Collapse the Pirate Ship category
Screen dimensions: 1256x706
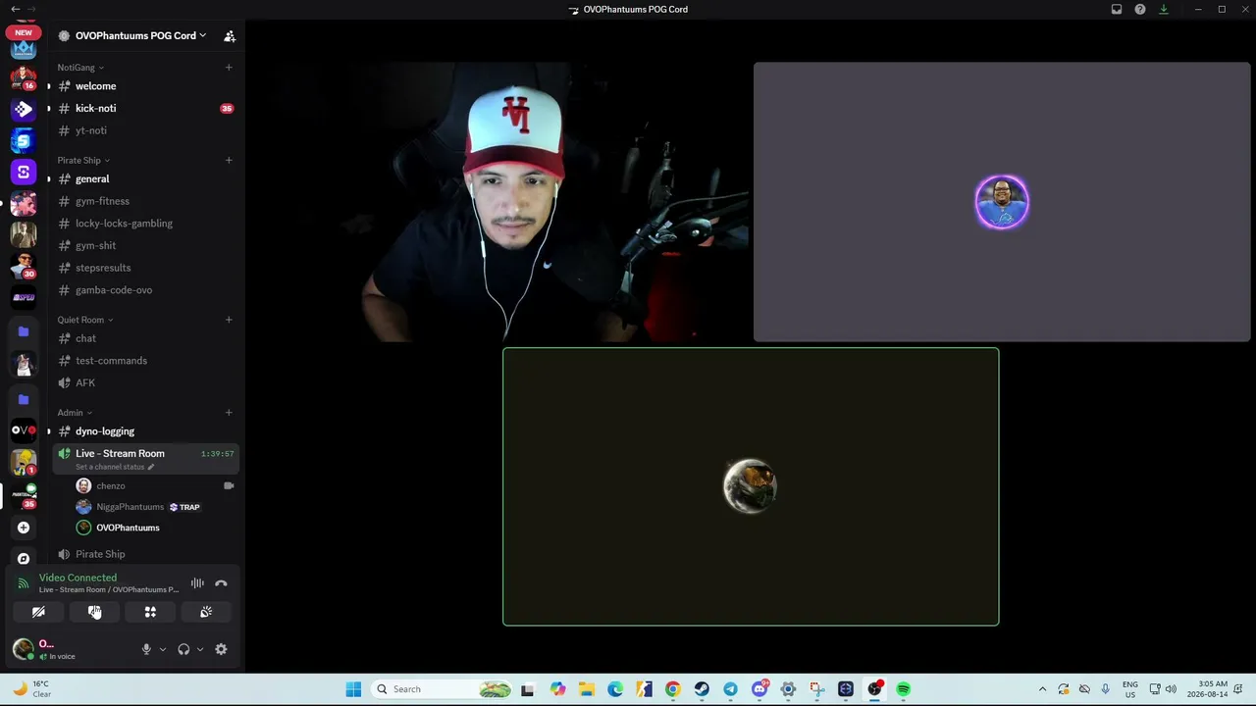point(83,160)
